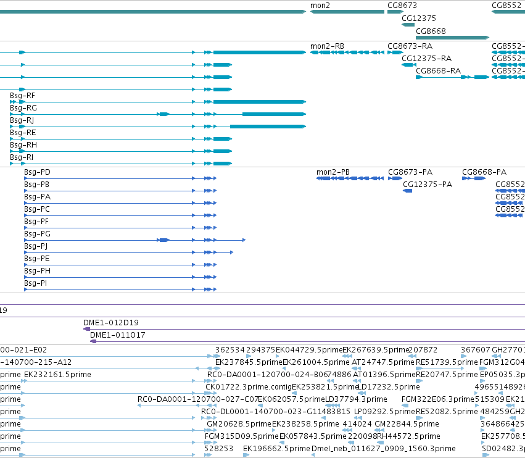Open the Bsg-PG protein label
525x458 pixels.
pos(37,234)
